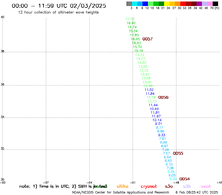
Task: Click wave height value 16.40
Action: tap(131, 23)
